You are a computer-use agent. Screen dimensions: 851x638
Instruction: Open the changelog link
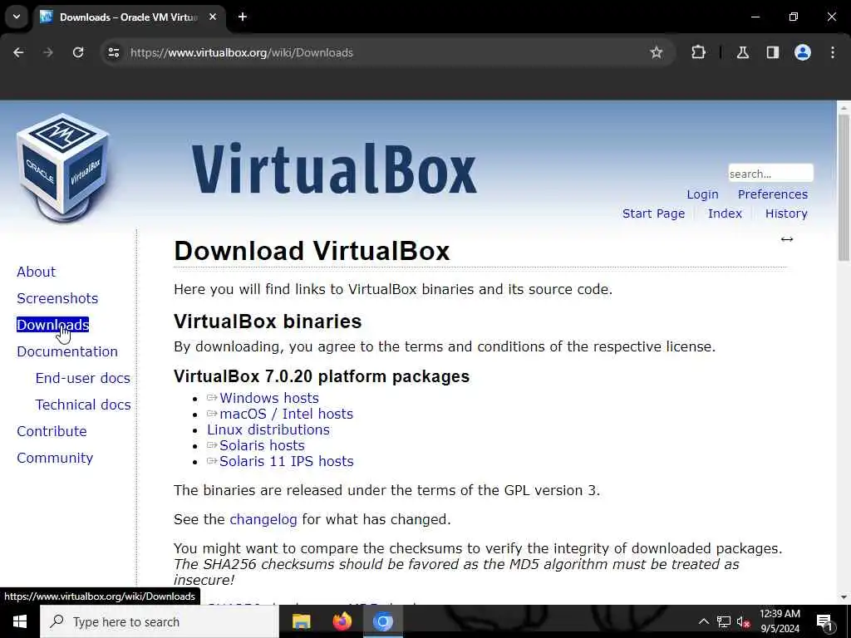[263, 520]
